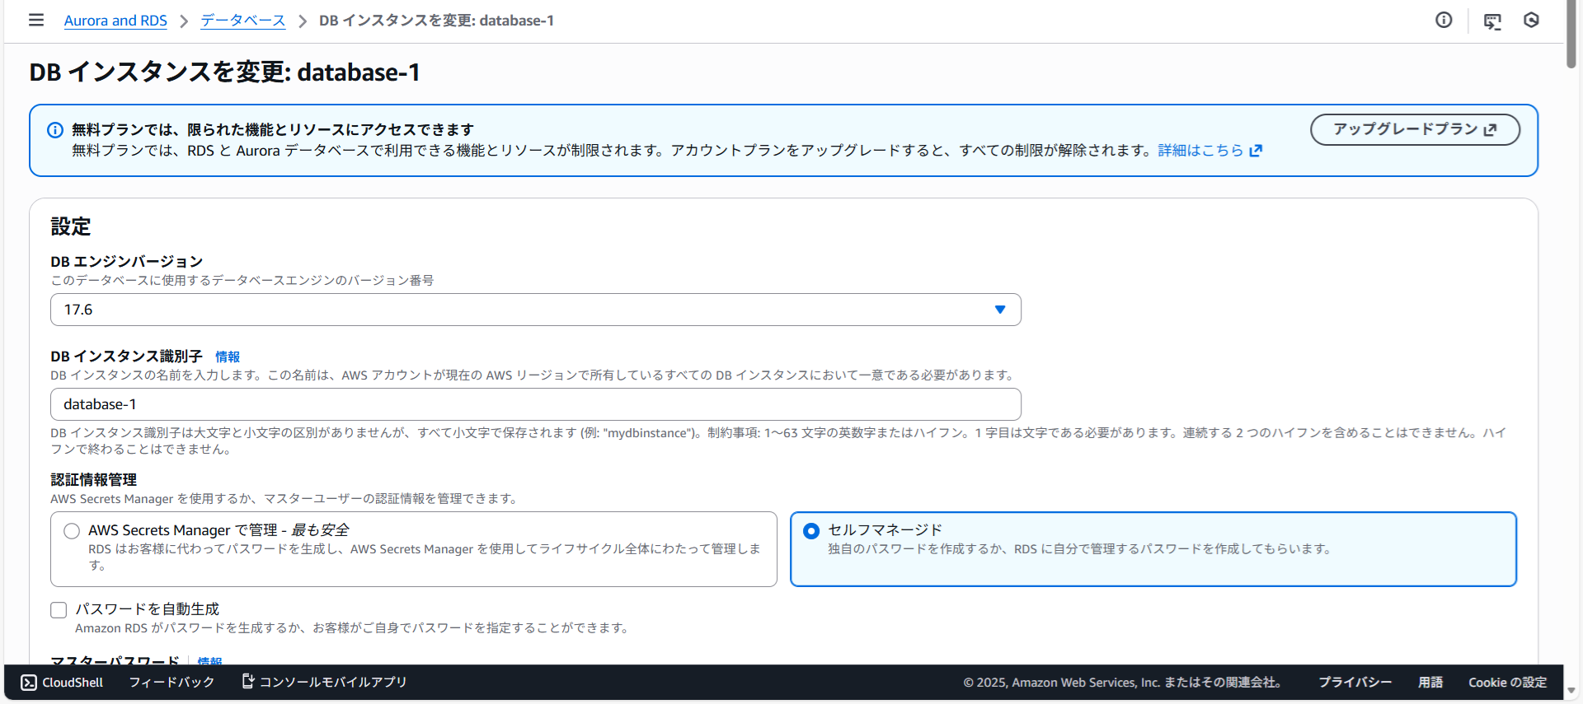Click the アップグレードプラン button
The image size is (1583, 704).
[x=1415, y=129]
